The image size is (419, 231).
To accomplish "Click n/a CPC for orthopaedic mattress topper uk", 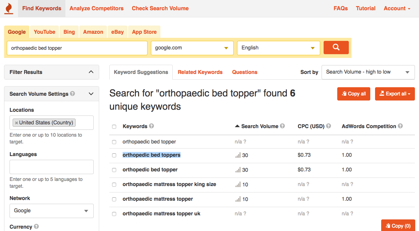I will (303, 214).
